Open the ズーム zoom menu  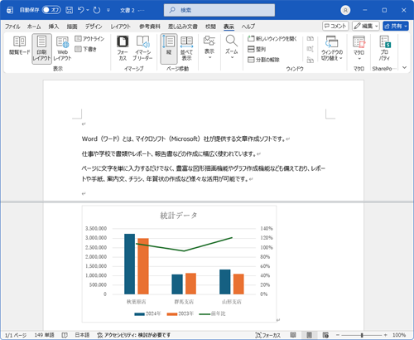pyautogui.click(x=232, y=47)
